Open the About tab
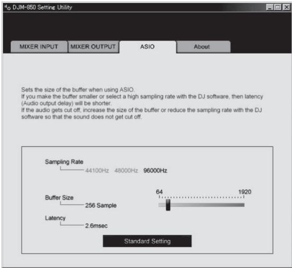292x268 pixels. 204,47
